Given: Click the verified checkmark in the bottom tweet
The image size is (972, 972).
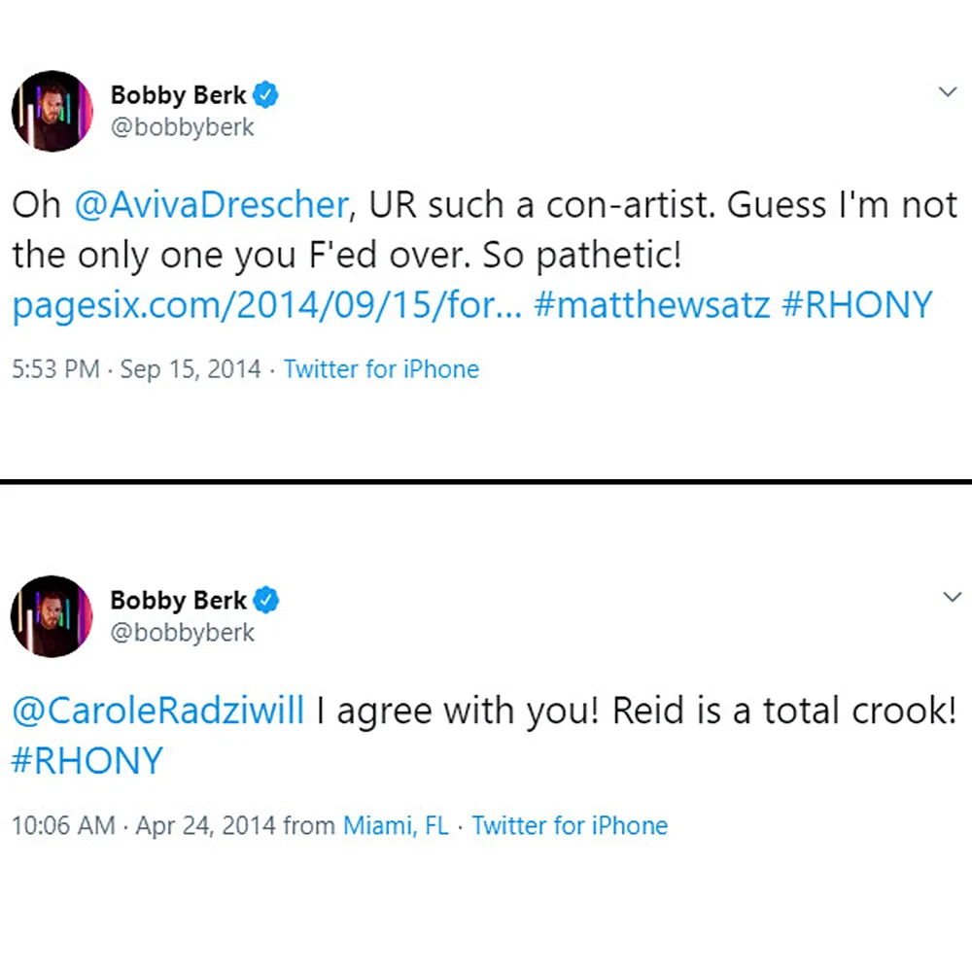Looking at the screenshot, I should pyautogui.click(x=266, y=601).
